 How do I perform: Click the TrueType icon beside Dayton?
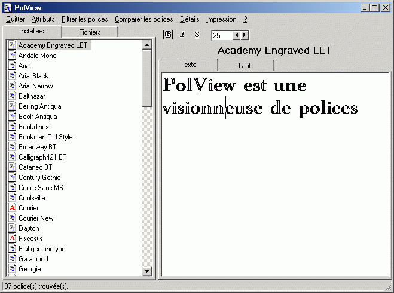pos(13,228)
